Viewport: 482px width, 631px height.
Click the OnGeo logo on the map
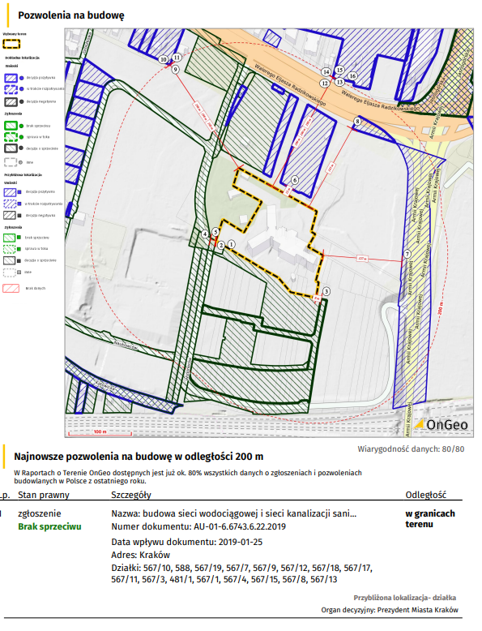pos(441,424)
